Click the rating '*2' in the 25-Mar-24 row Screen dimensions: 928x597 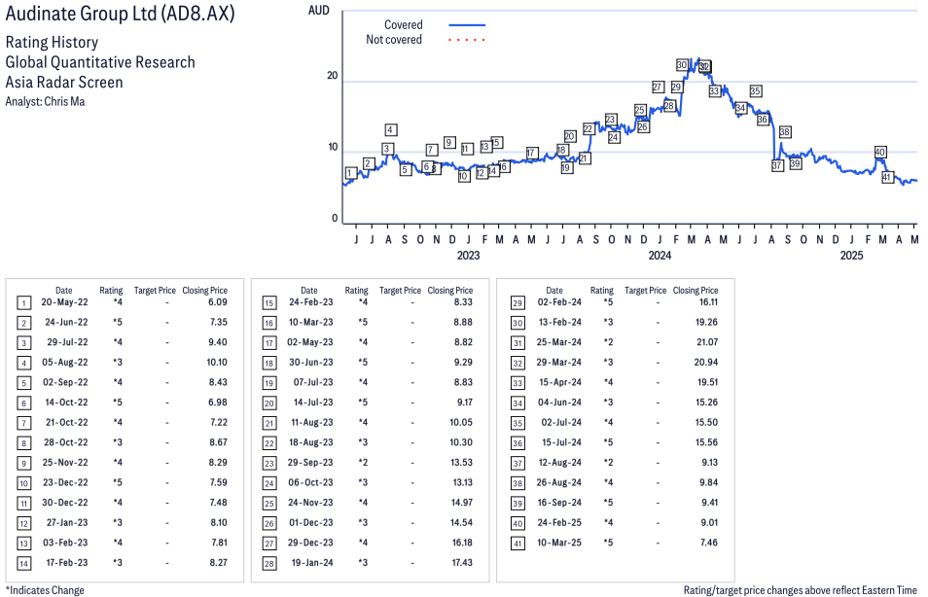[608, 342]
